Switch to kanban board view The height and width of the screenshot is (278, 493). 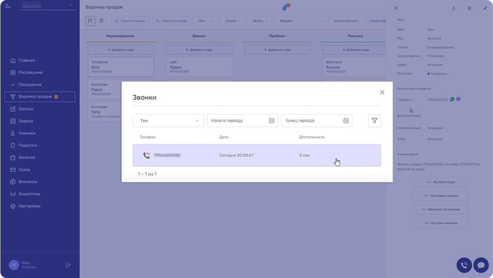pos(90,21)
